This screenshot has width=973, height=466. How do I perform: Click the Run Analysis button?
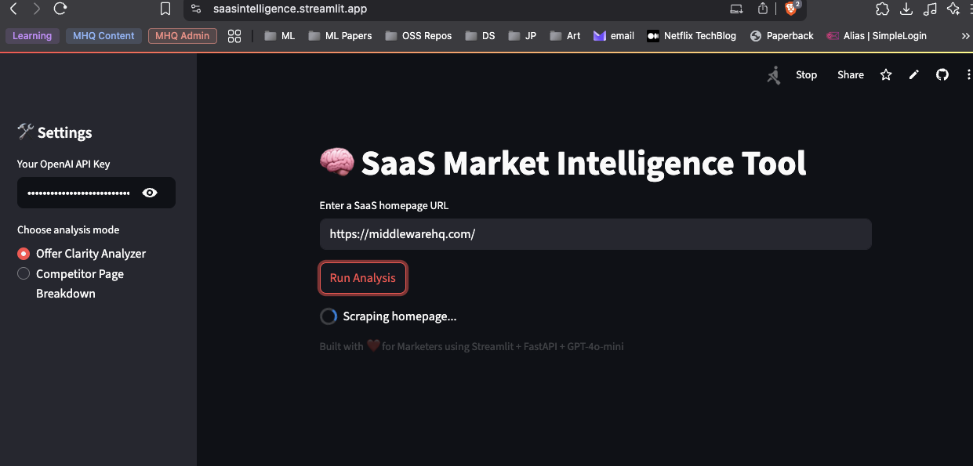tap(363, 278)
